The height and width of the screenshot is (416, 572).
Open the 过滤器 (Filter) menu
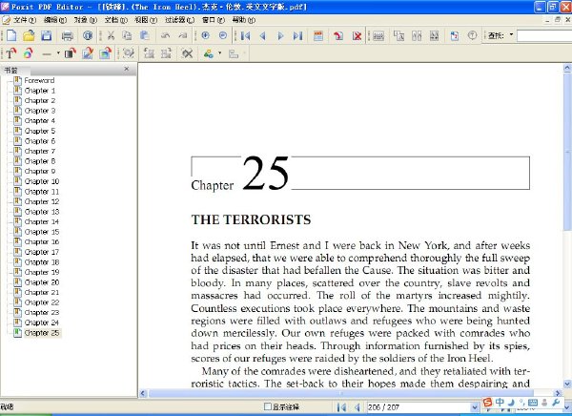(179, 20)
